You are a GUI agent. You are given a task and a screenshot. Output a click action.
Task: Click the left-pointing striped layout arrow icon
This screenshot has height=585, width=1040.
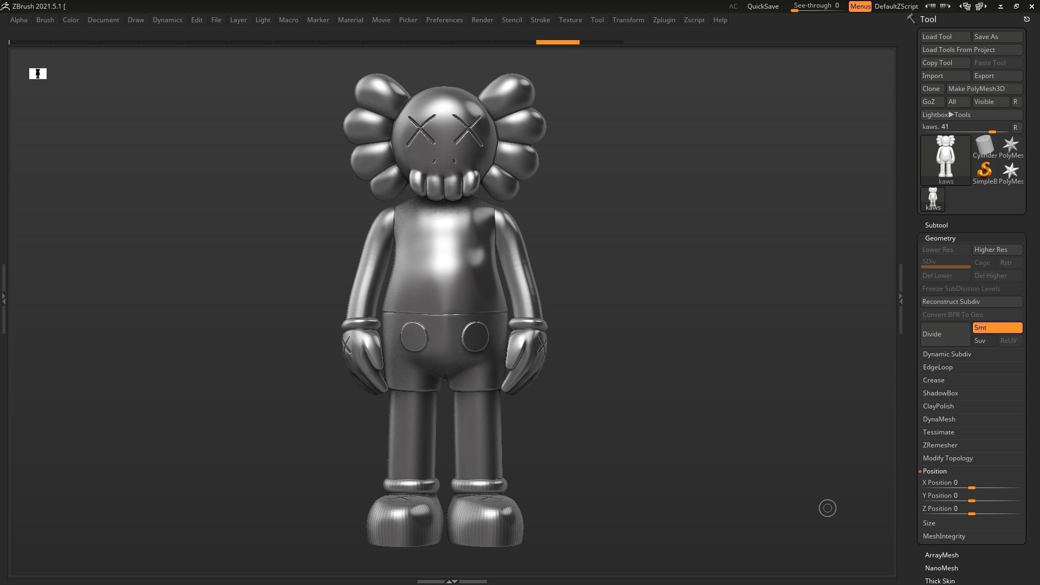pyautogui.click(x=931, y=6)
